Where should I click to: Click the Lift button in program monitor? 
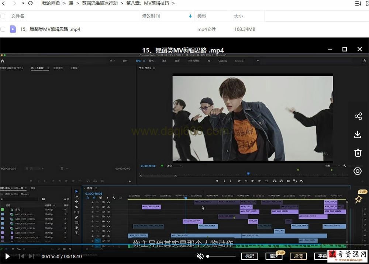275,181
